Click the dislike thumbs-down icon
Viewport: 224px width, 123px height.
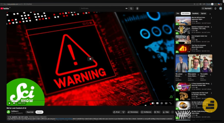pos(124,112)
